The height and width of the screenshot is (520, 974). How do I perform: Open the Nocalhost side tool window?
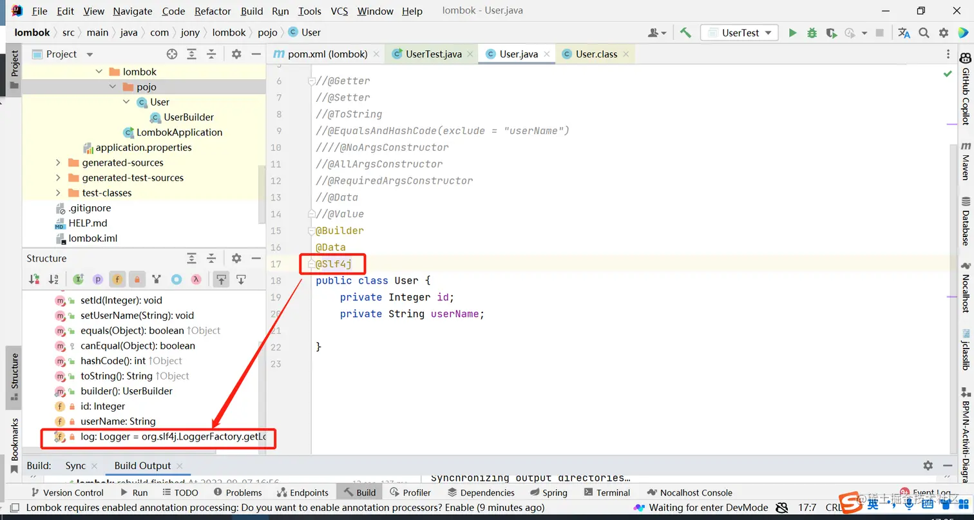(966, 287)
